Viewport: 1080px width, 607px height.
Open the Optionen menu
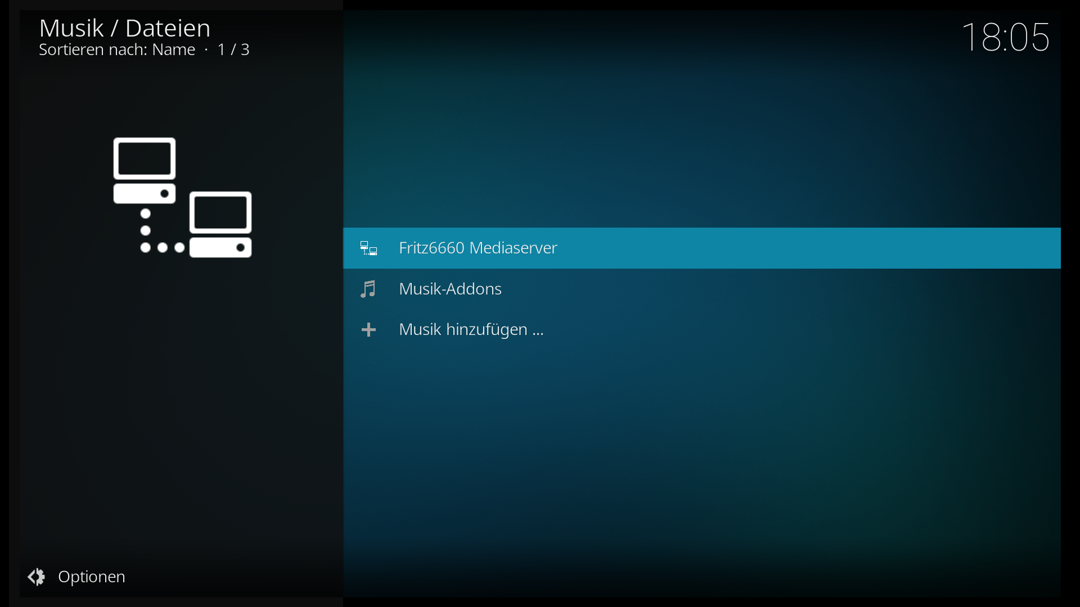click(77, 577)
